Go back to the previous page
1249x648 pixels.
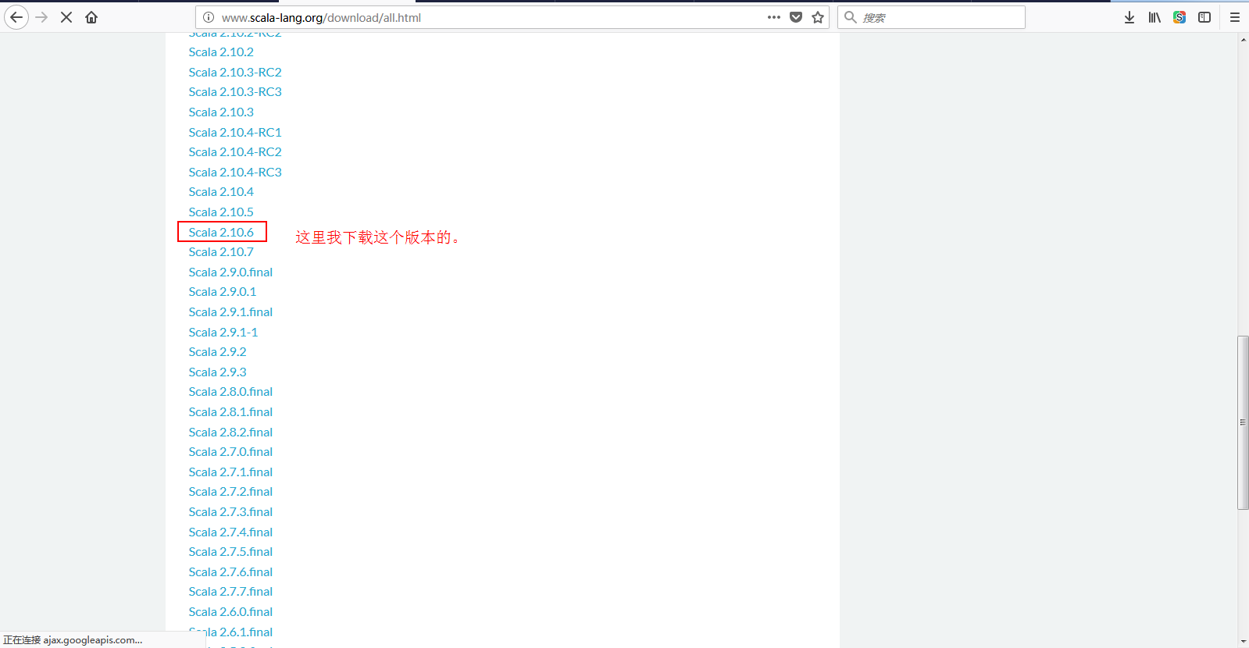pos(16,17)
